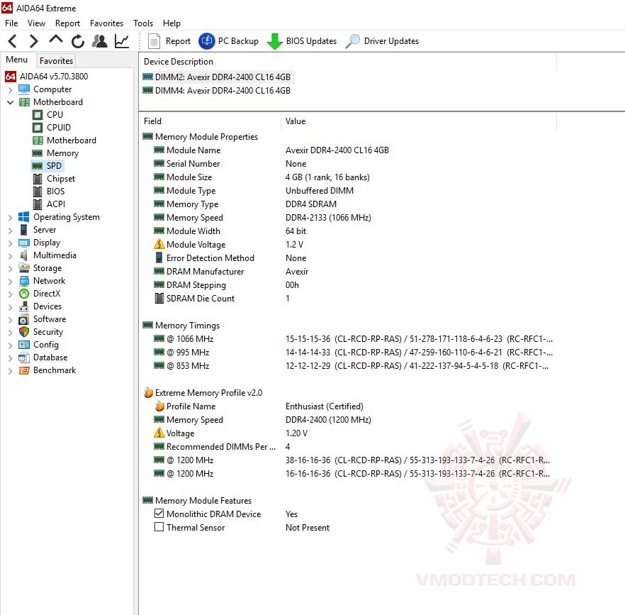Click the Field column header
The width and height of the screenshot is (625, 615).
pos(210,121)
